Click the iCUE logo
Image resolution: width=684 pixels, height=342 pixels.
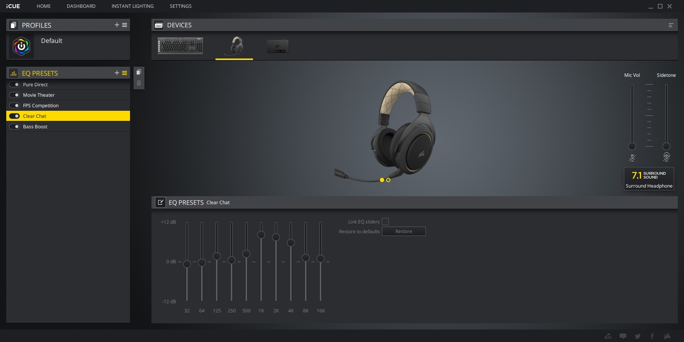point(13,6)
